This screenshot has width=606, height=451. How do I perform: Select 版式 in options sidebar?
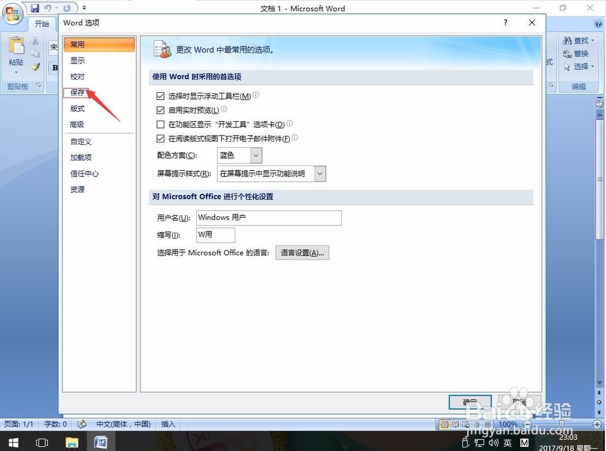pyautogui.click(x=99, y=109)
